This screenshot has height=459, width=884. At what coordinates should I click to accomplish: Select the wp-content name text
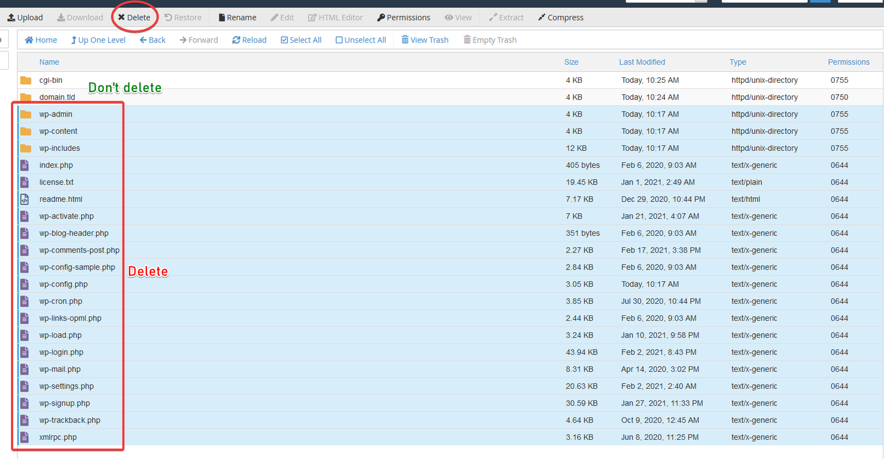pos(58,131)
